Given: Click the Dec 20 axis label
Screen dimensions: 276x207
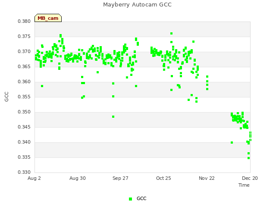Looking at the screenshot, I should coord(250,178).
